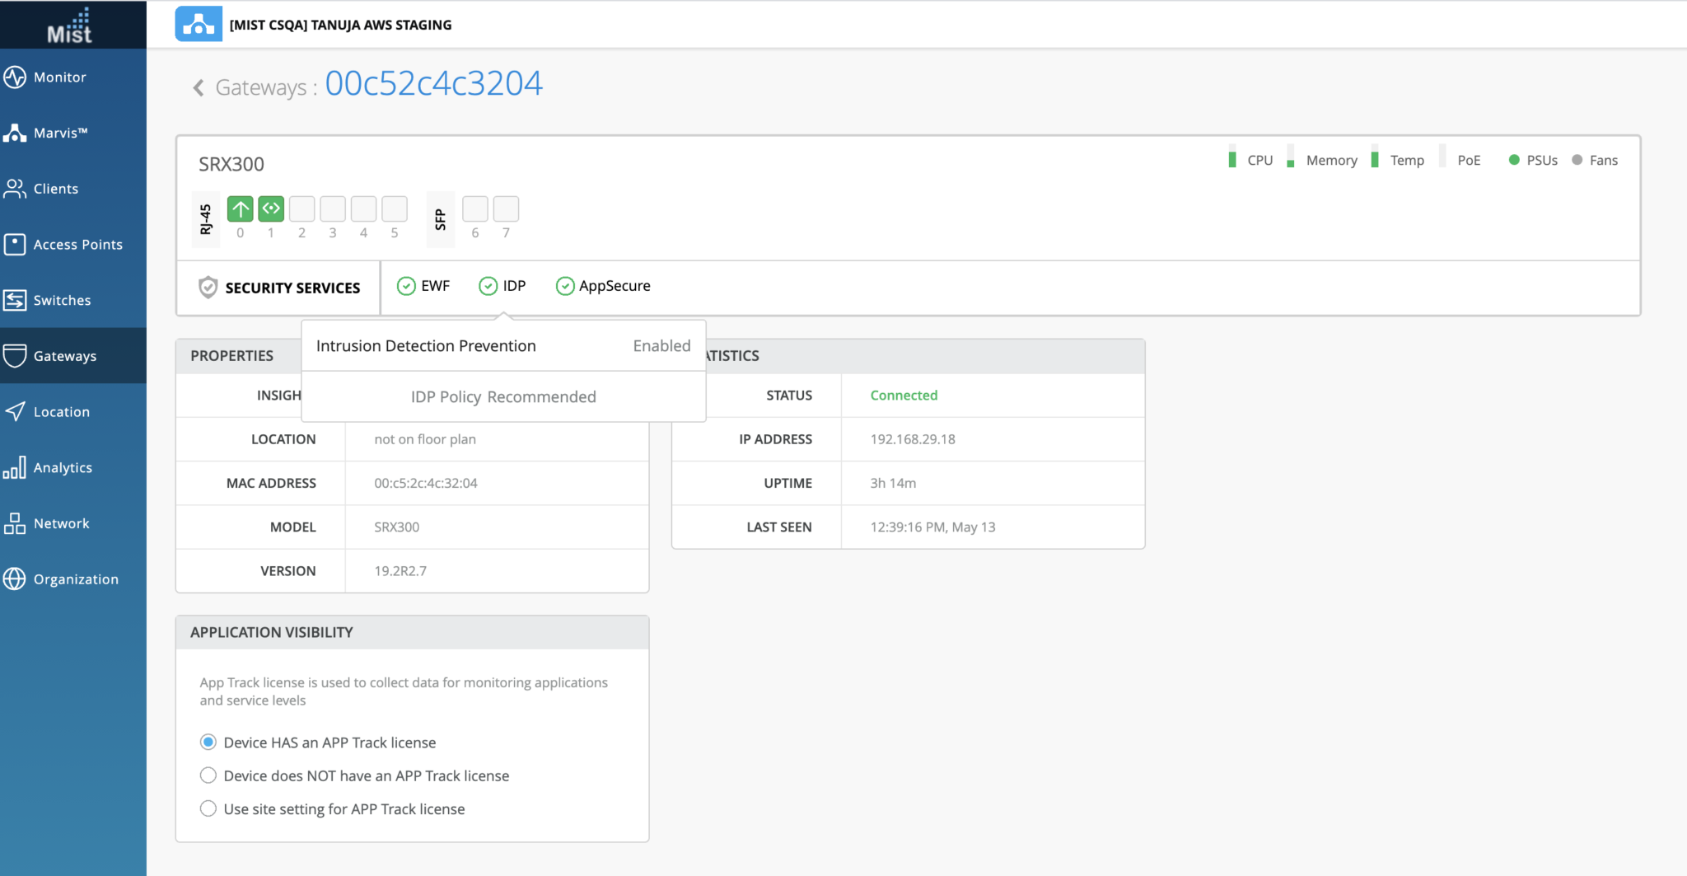
Task: Select Device HAS an APP Track license
Action: coord(208,742)
